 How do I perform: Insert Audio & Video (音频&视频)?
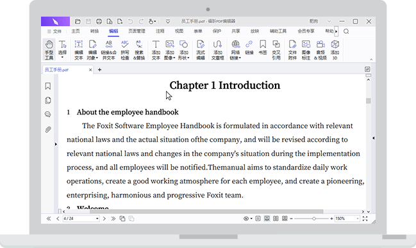click(320, 50)
